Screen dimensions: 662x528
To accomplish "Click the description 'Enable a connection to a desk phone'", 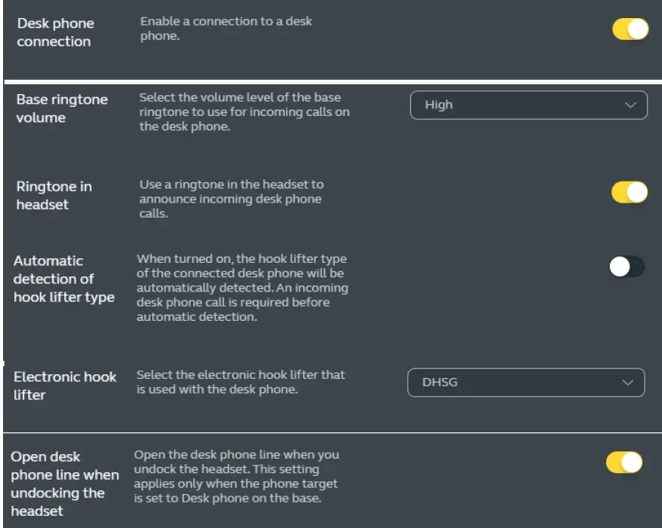I will 225,29.
